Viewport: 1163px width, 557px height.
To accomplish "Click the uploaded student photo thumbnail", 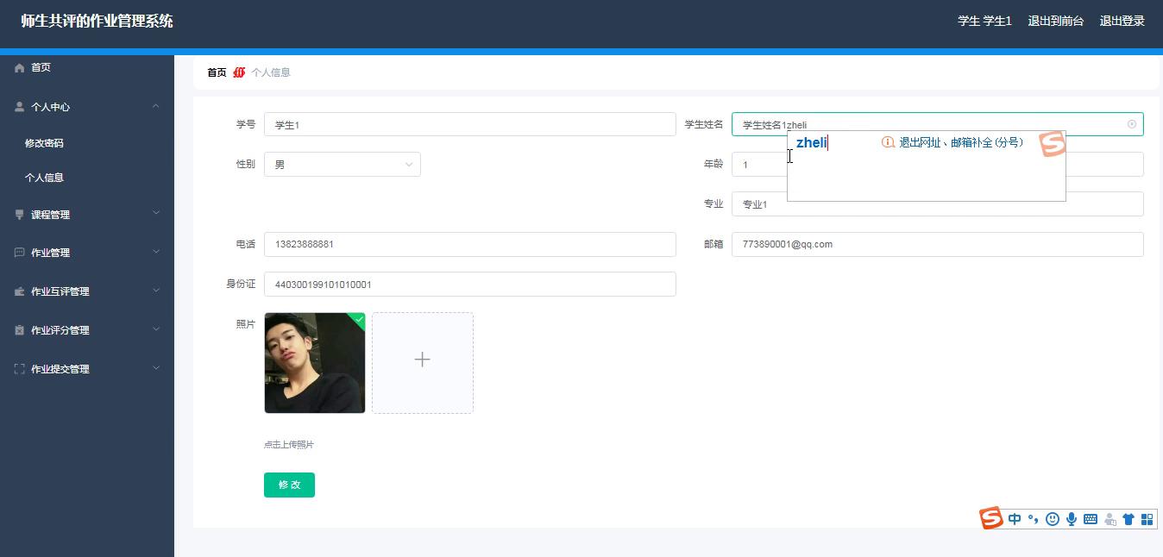I will tap(314, 363).
